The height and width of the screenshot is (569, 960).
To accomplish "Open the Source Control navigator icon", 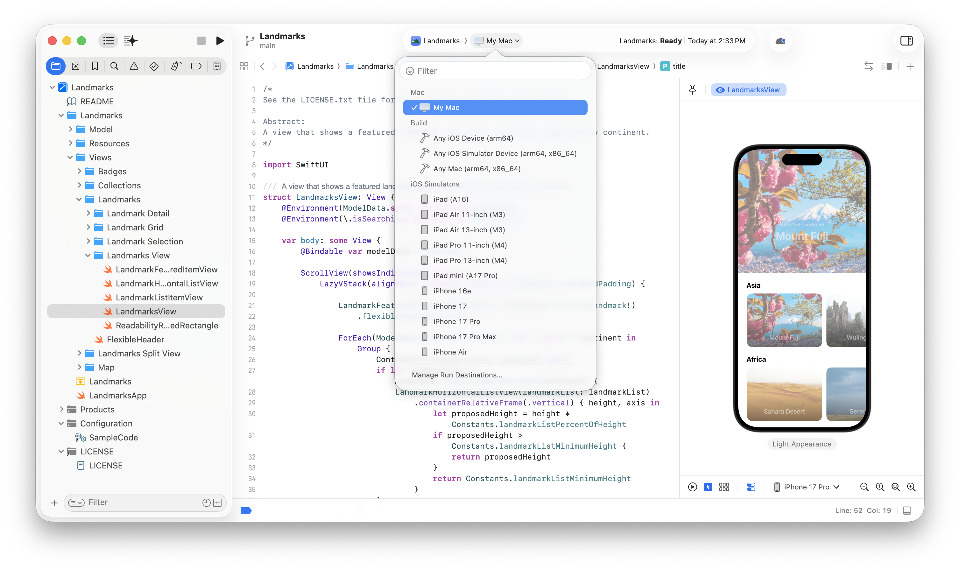I will (75, 66).
